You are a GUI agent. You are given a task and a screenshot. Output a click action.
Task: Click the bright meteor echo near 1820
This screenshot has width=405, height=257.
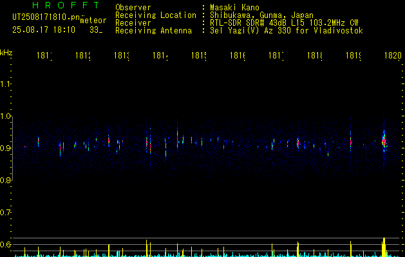384,141
